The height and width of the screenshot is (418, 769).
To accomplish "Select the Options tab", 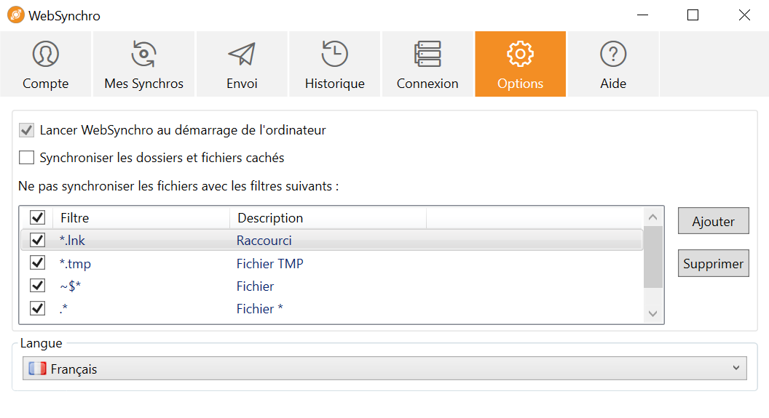I will 521,64.
